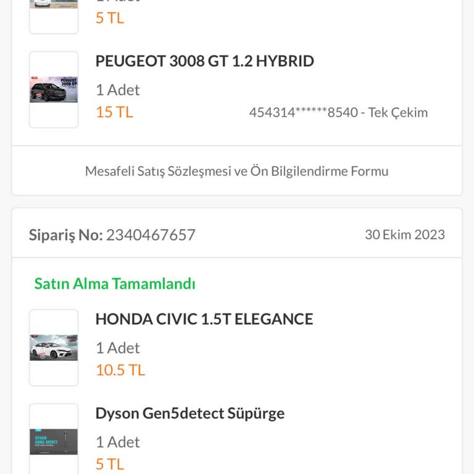Click the Sipariş No label
Image resolution: width=474 pixels, height=474 pixels.
[x=65, y=235]
